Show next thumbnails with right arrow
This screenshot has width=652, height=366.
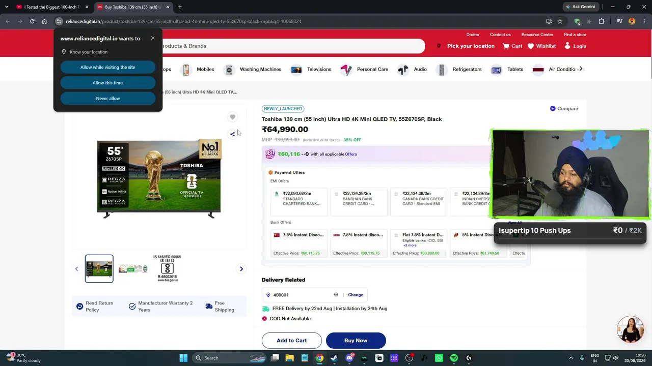(241, 269)
